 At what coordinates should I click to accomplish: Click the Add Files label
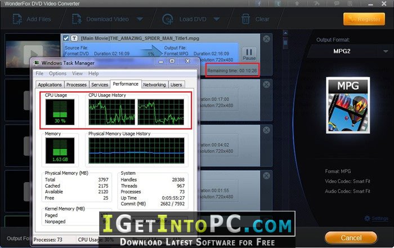click(39, 19)
